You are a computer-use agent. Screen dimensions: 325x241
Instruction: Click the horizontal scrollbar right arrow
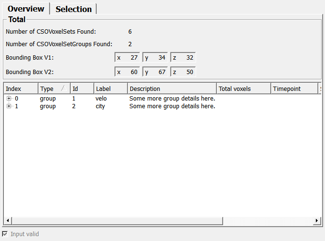pos(317,220)
